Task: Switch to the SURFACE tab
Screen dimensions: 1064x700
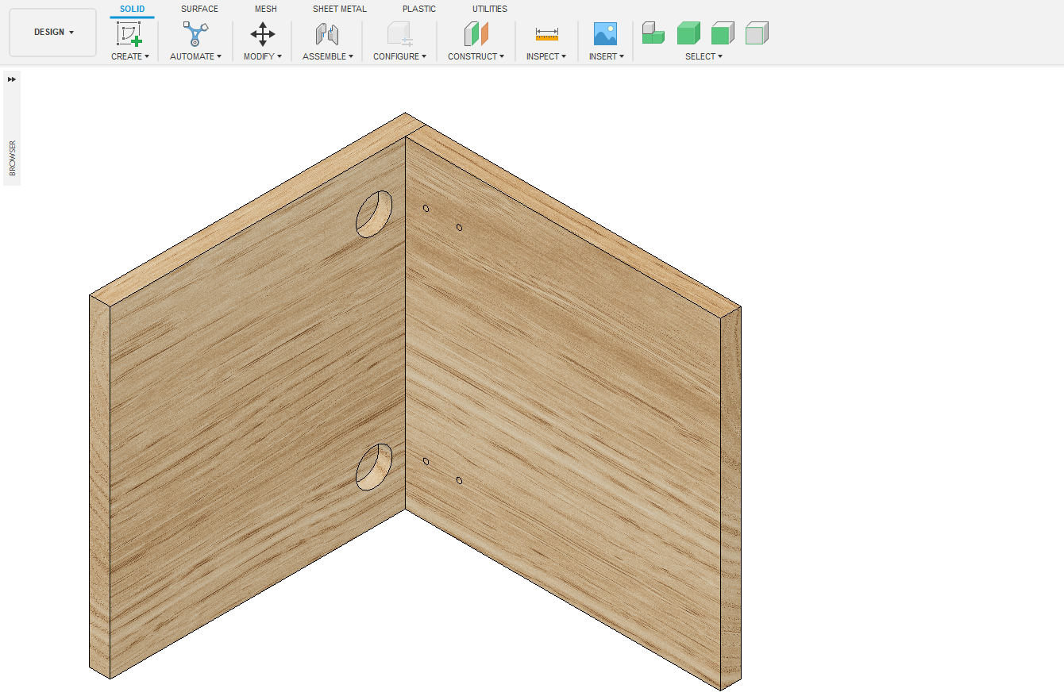Action: click(199, 9)
